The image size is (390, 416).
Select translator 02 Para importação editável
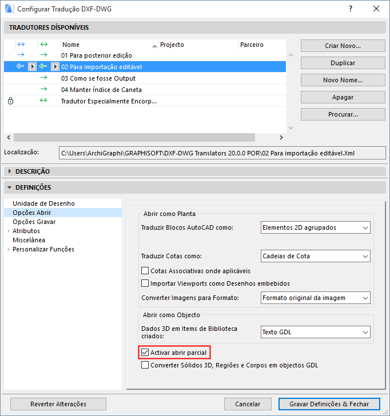[145, 67]
